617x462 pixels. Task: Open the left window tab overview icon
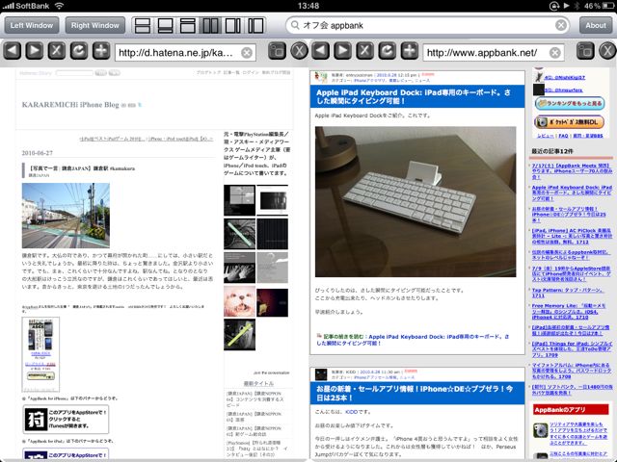coord(277,51)
